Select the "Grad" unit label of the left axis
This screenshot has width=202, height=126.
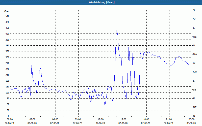tap(7, 11)
